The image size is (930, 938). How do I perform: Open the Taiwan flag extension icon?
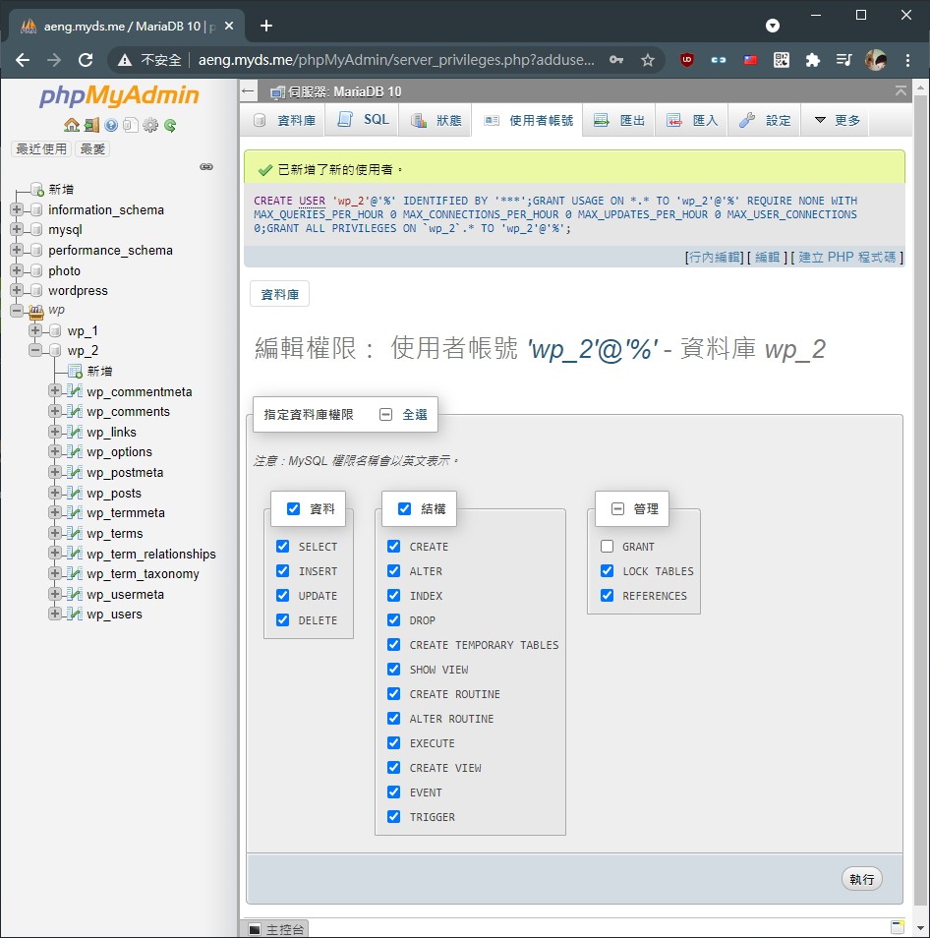[x=750, y=60]
